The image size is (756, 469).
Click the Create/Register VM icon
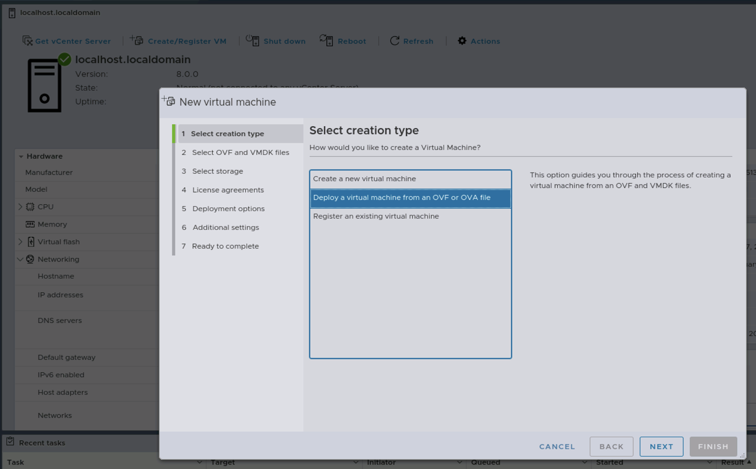click(x=137, y=40)
